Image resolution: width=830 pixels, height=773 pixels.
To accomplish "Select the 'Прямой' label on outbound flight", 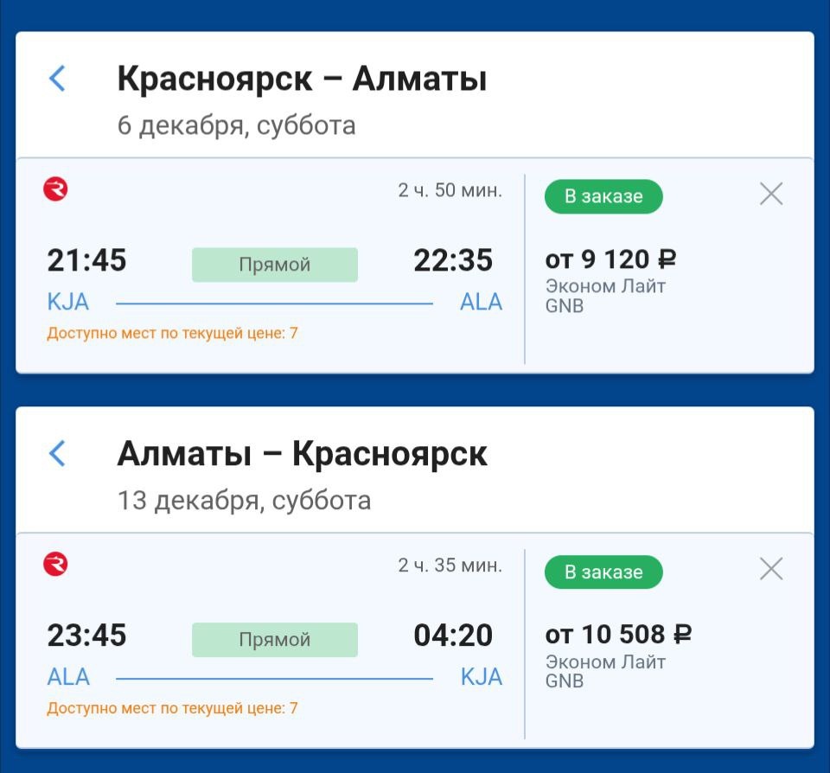I will point(274,265).
